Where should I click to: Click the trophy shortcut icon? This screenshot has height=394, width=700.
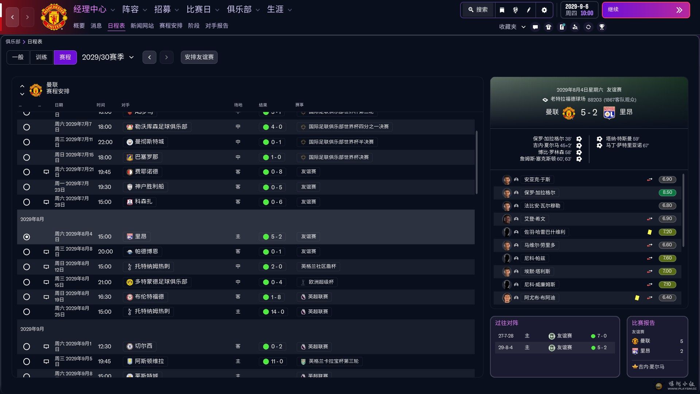click(x=602, y=27)
